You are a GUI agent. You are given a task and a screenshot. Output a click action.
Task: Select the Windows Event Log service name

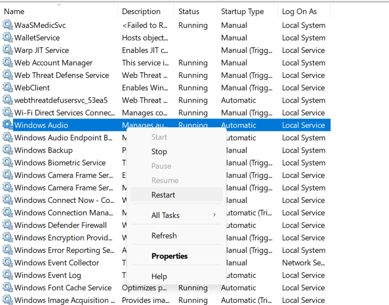click(48, 276)
